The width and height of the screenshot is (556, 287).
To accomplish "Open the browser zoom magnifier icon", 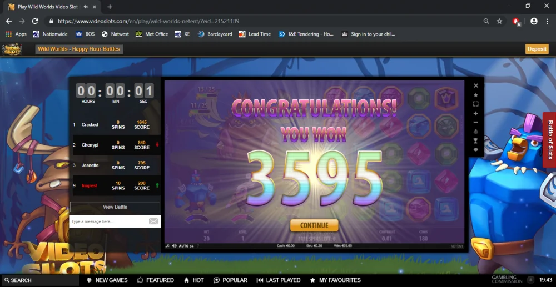I will click(x=486, y=21).
